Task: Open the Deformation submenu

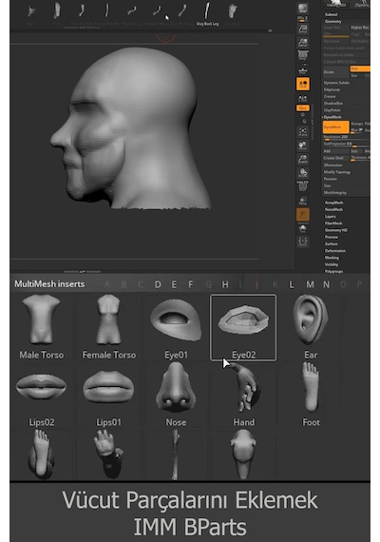Action: point(335,251)
